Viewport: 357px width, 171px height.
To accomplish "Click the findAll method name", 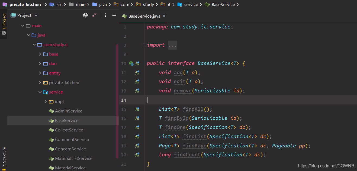I will click(x=193, y=109).
